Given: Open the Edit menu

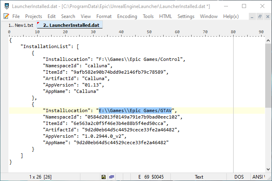Looking at the screenshot, I should (52, 16).
